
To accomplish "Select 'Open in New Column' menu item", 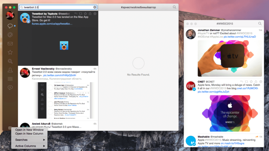I will (29, 134).
